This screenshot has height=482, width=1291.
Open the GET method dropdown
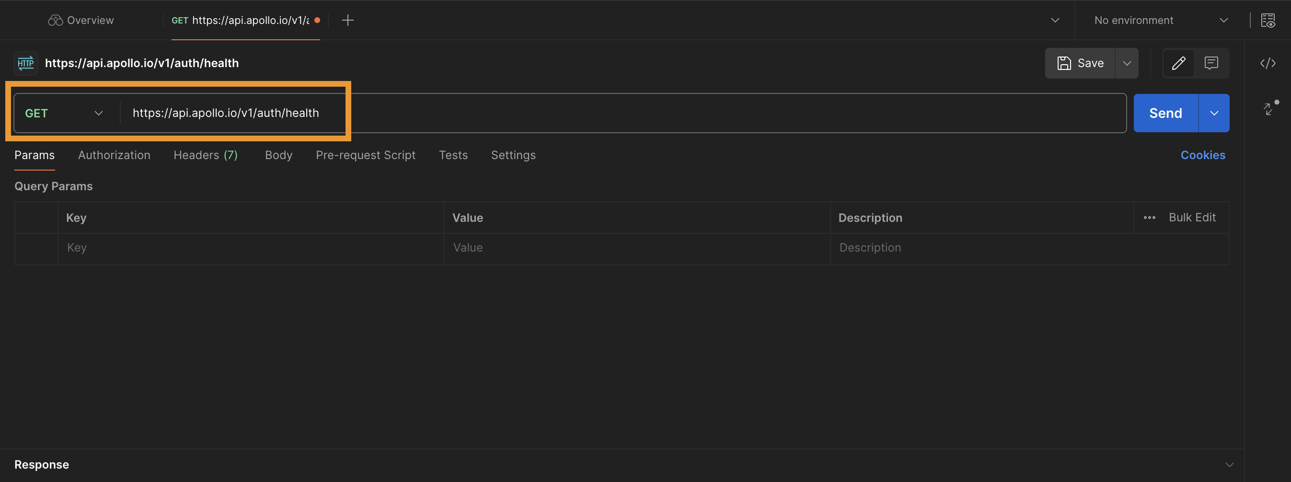click(64, 113)
